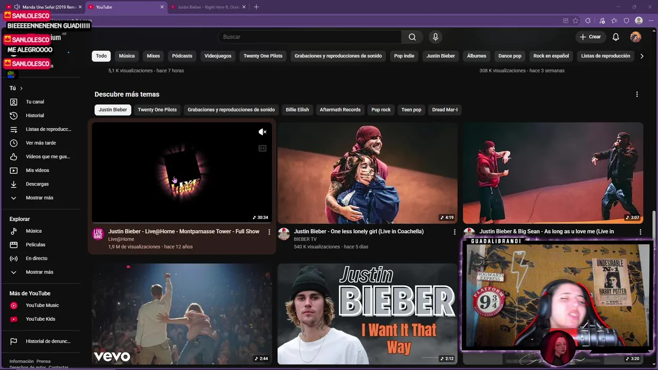Select top Twenty One Pilots chip
This screenshot has height=370, width=658.
click(263, 56)
